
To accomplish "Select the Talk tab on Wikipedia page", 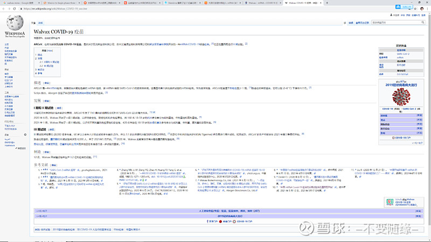I will coord(40,23).
